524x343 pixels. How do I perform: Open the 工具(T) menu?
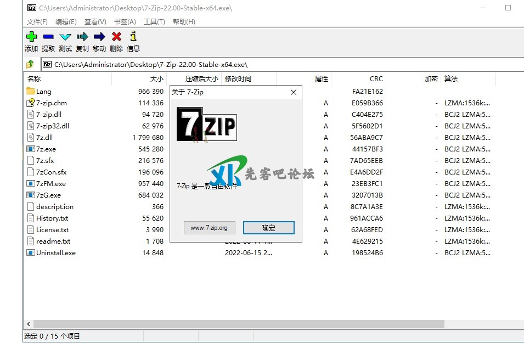(154, 22)
